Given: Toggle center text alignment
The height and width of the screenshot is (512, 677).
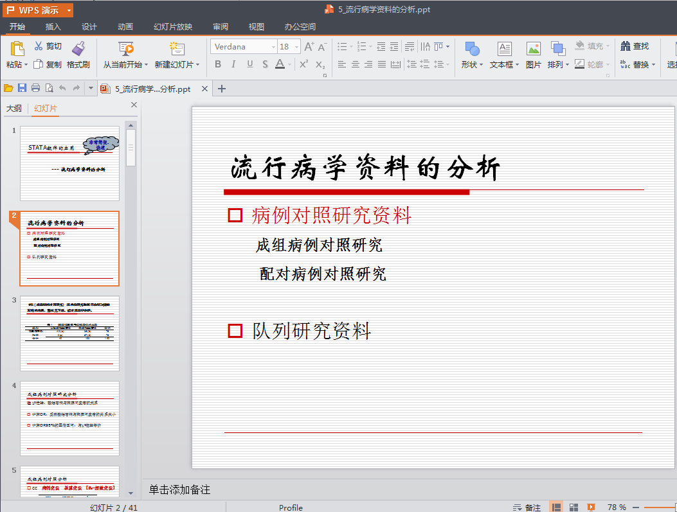Looking at the screenshot, I should tap(356, 64).
